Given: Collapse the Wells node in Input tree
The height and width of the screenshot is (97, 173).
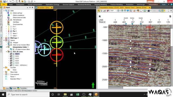Looking at the screenshot, I should 4,11.
